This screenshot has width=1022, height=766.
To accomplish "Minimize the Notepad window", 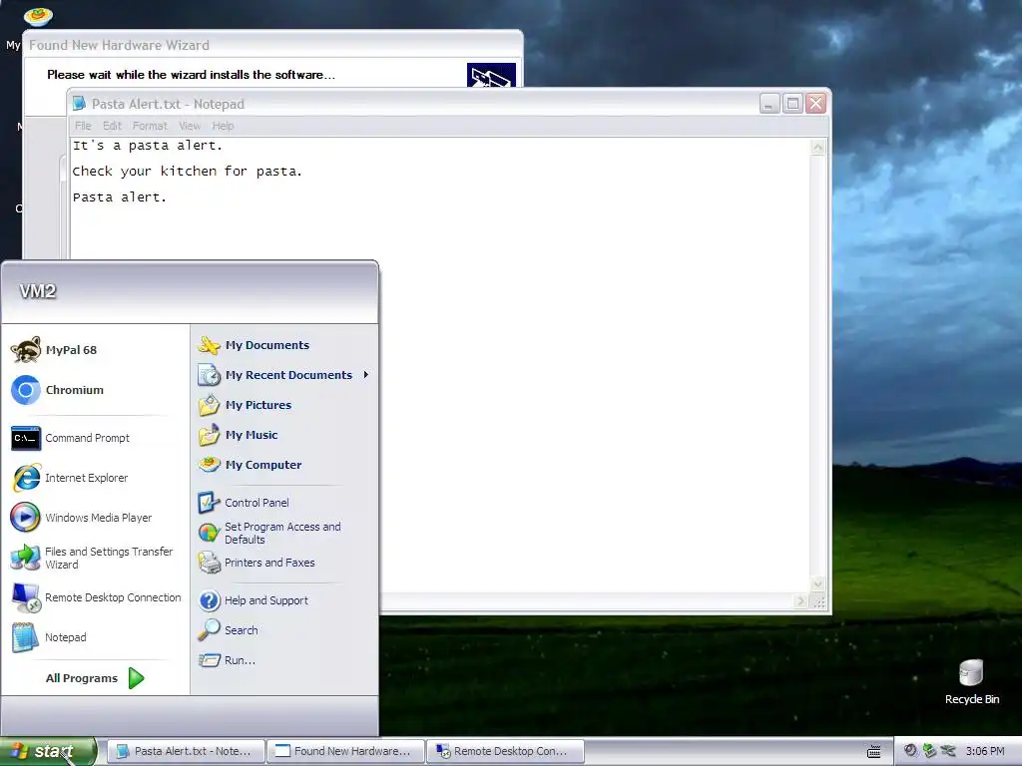I will pyautogui.click(x=769, y=104).
